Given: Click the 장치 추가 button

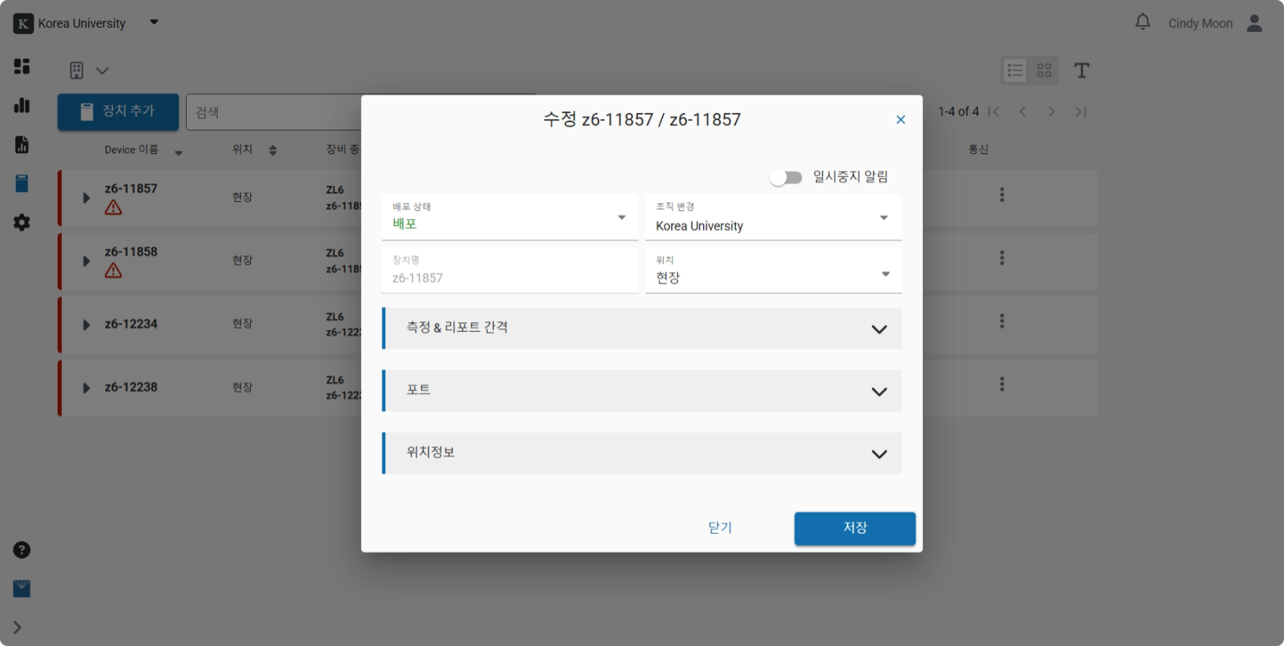Looking at the screenshot, I should (x=118, y=111).
